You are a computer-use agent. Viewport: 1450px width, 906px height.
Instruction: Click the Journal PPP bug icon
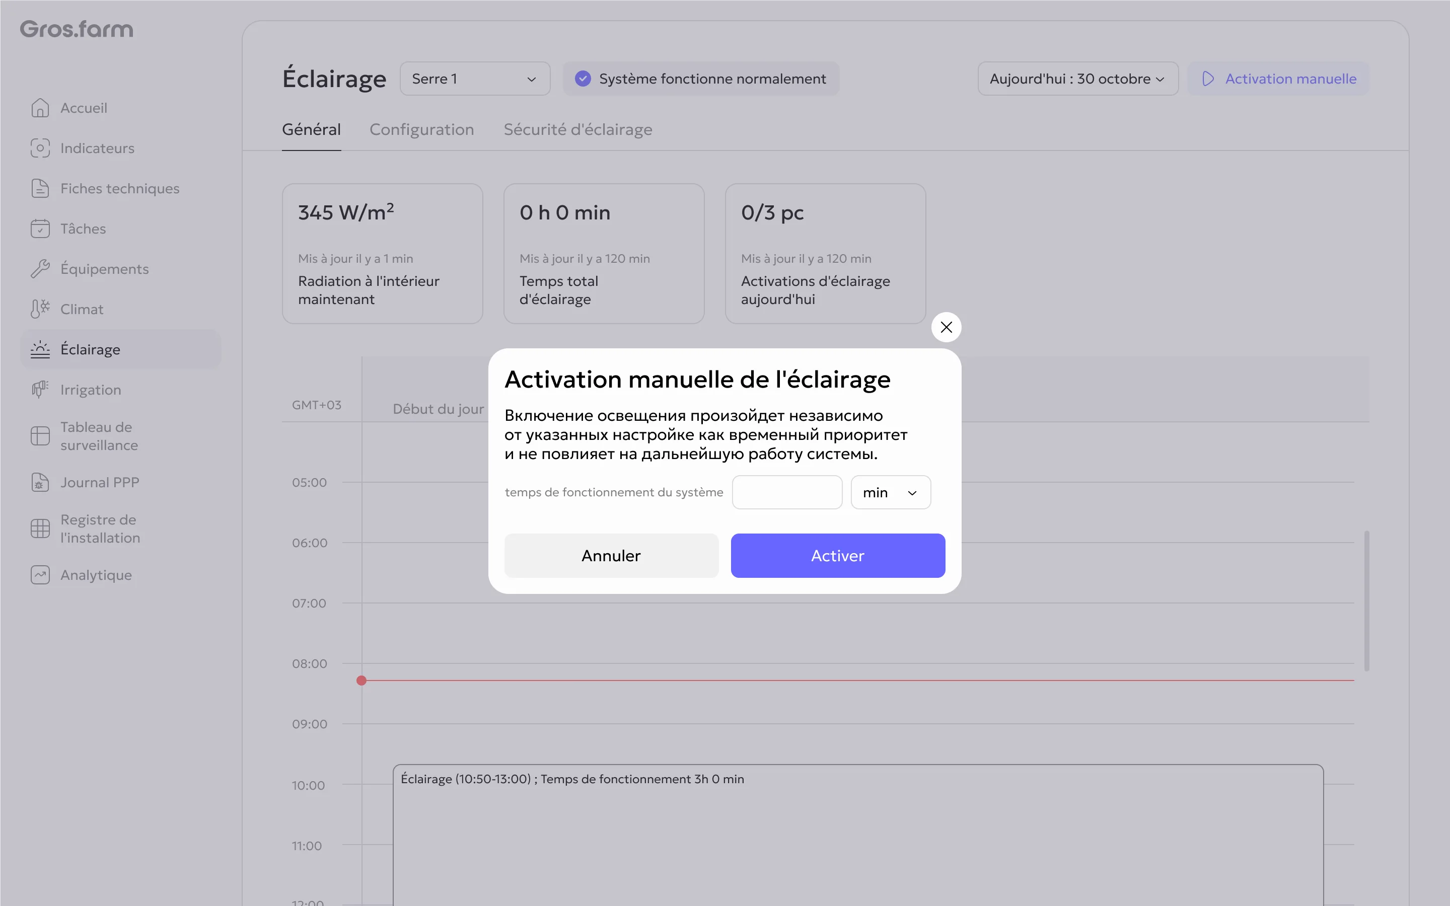point(40,482)
